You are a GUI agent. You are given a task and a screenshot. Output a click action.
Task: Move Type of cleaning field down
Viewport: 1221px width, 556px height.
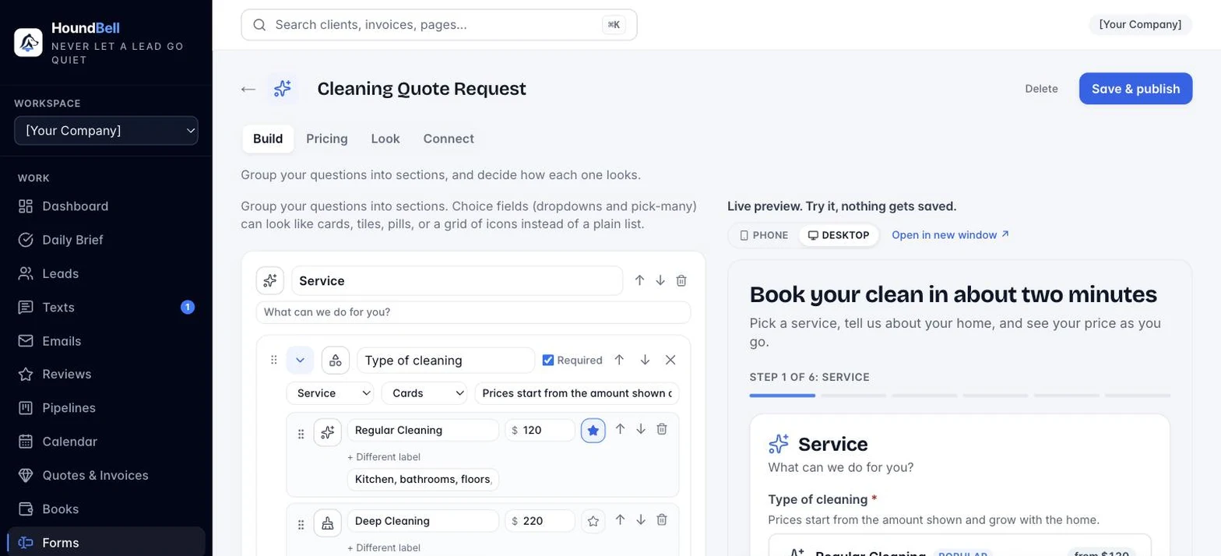645,360
